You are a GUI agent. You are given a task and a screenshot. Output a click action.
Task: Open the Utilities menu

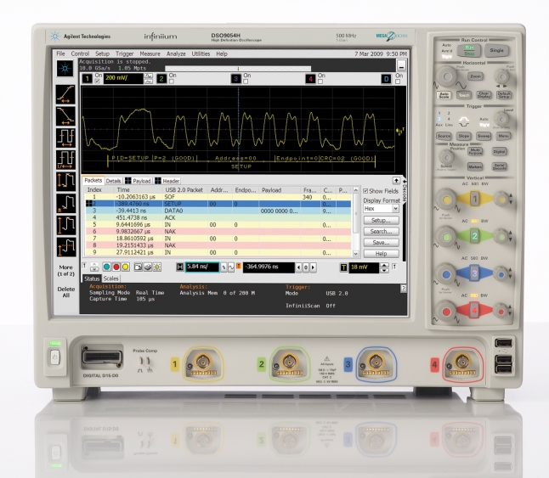tap(201, 53)
